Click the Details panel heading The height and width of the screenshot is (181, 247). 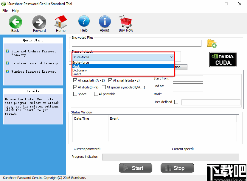point(33,91)
